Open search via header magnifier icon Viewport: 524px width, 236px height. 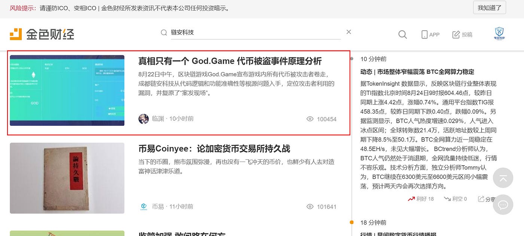pos(403,34)
